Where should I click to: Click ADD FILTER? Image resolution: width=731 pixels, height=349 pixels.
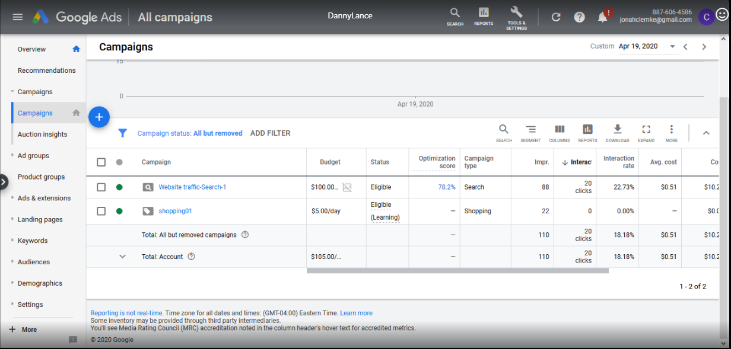271,133
